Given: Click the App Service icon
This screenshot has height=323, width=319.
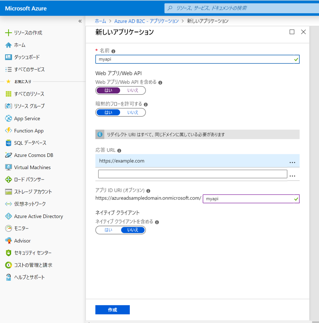Looking at the screenshot, I should tap(8, 118).
